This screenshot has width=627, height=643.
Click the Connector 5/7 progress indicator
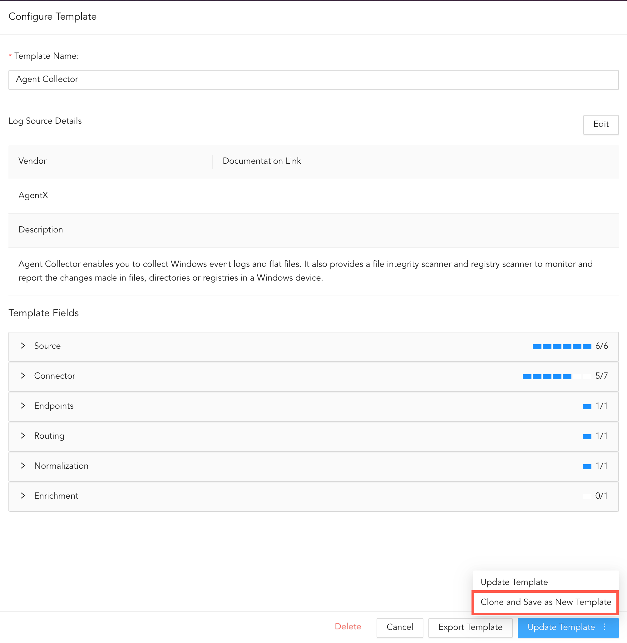(x=556, y=376)
